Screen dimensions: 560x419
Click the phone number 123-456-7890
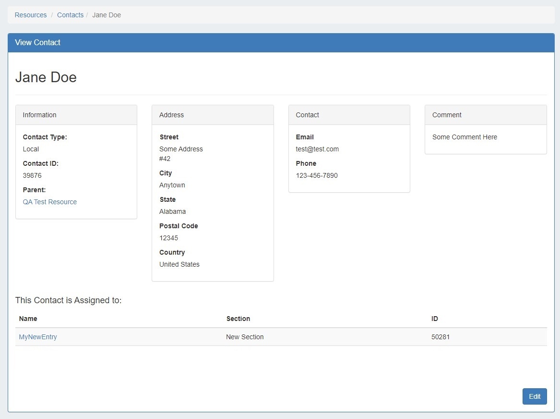coord(317,175)
